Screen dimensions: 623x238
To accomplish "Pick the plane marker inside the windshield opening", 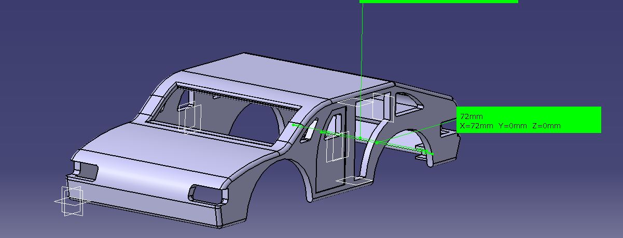I will (190, 118).
